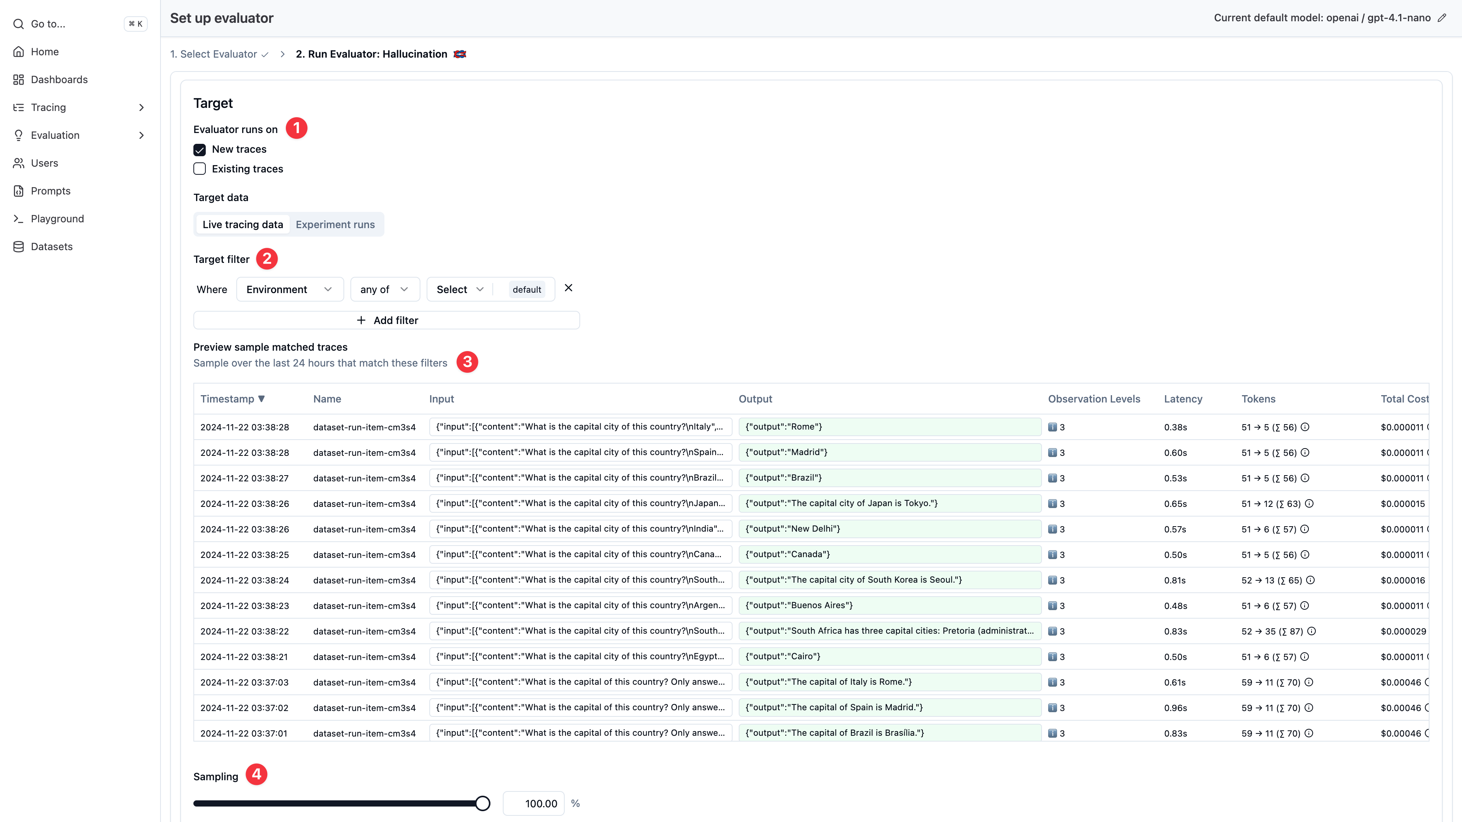This screenshot has width=1462, height=822.
Task: Open the 'any of' operator dropdown
Action: [x=385, y=289]
